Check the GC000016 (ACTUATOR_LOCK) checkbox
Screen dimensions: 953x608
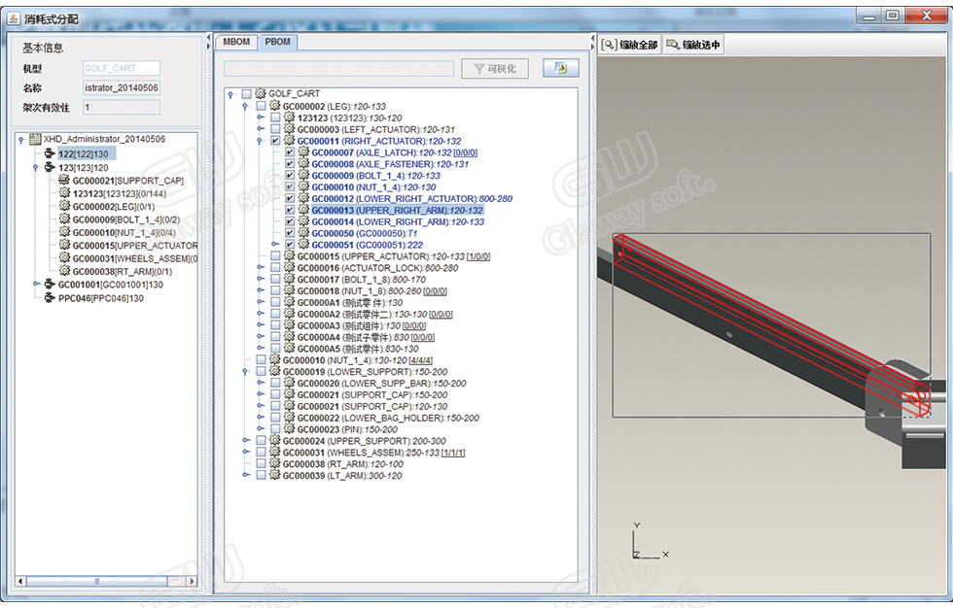pyautogui.click(x=275, y=268)
